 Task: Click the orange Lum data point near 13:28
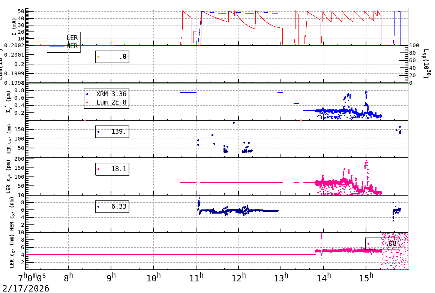click(x=301, y=120)
